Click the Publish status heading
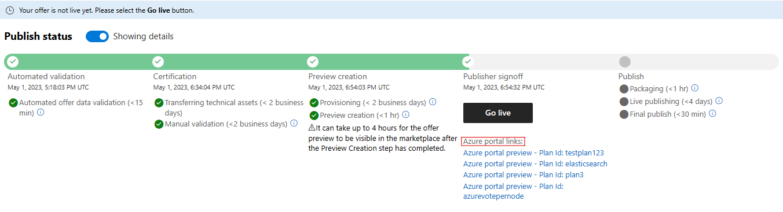The image size is (783, 212). coord(38,36)
